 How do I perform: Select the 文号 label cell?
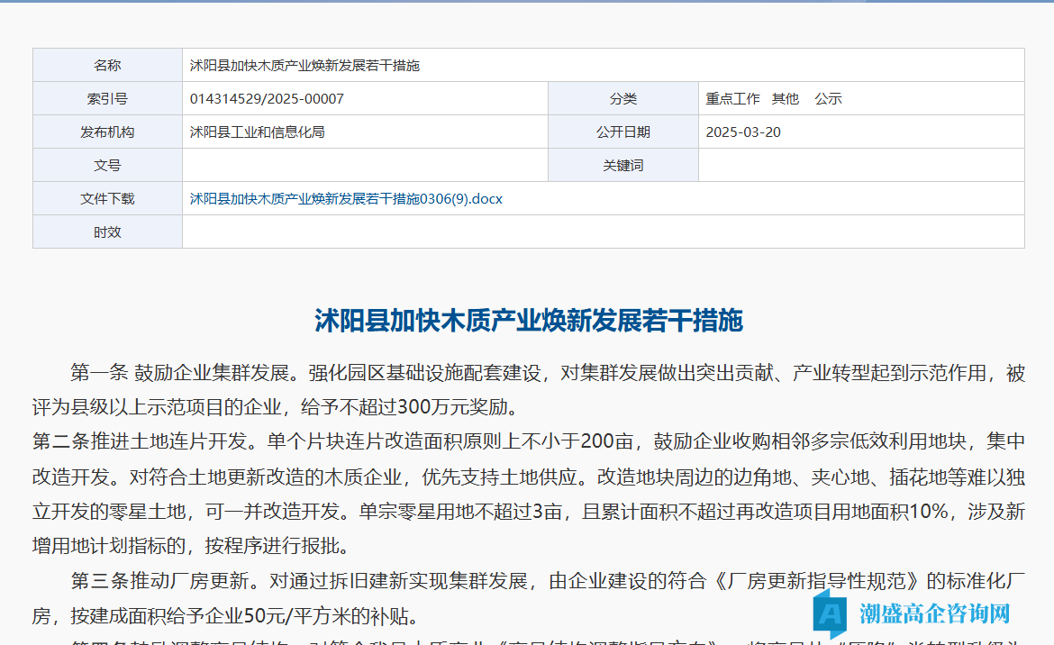point(107,166)
